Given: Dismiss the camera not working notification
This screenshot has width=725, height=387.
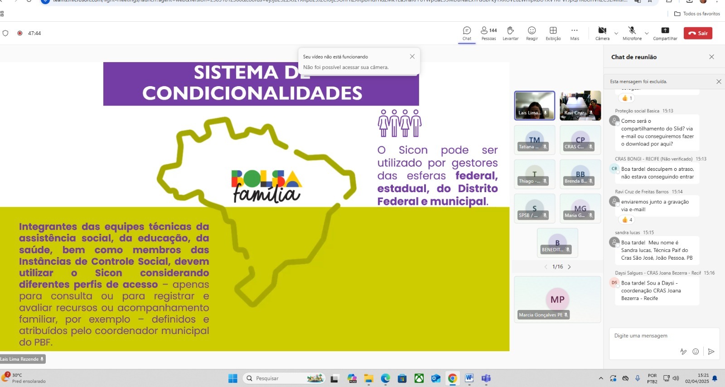Looking at the screenshot, I should click(412, 57).
